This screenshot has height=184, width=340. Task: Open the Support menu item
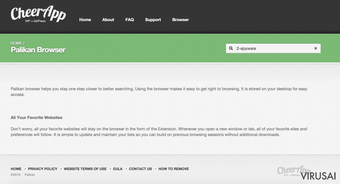tap(153, 20)
